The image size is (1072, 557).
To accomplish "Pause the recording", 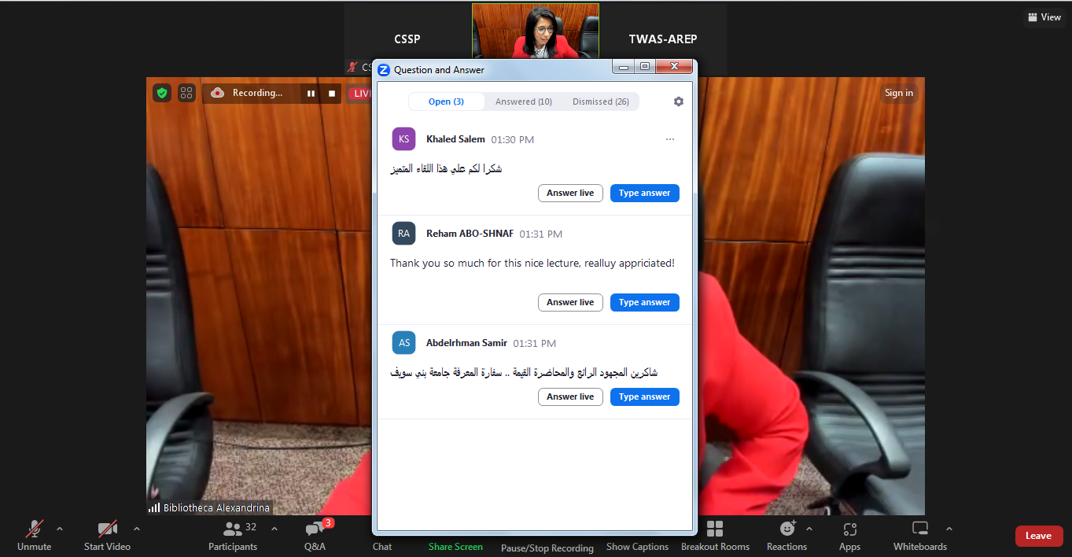I will [311, 94].
